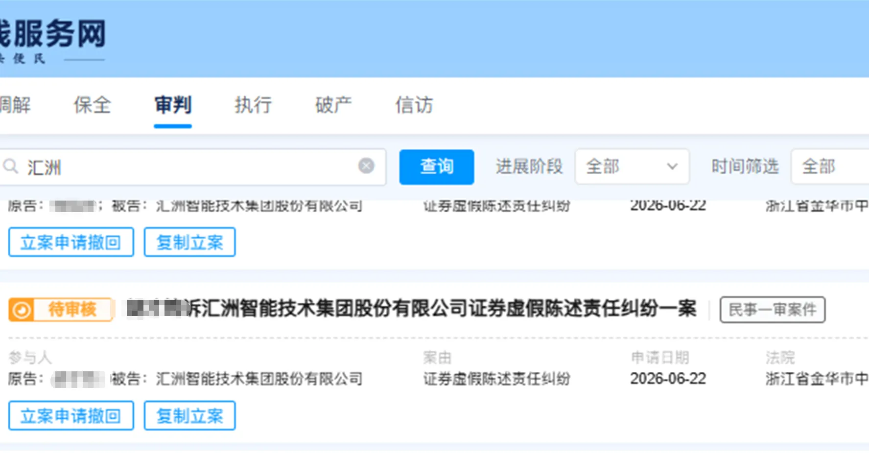Clear the search box with the X icon
Viewport: 869px width, 453px height.
[366, 166]
